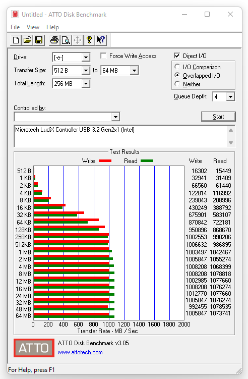Click the 128KB row label
This screenshot has height=379, width=248.
coord(23,230)
